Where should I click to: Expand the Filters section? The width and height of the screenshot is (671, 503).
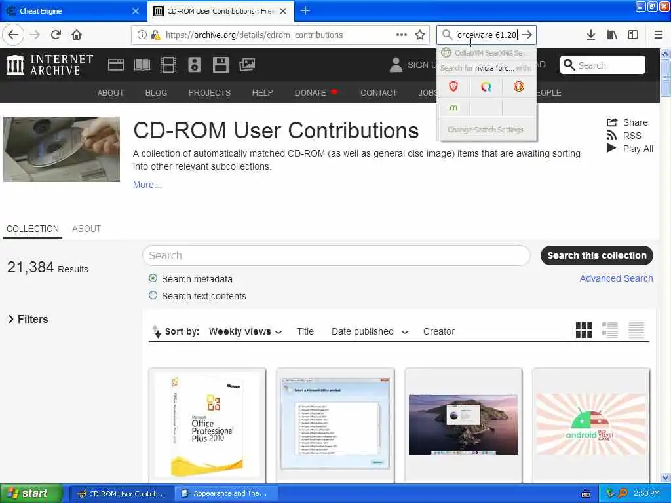[x=28, y=319]
